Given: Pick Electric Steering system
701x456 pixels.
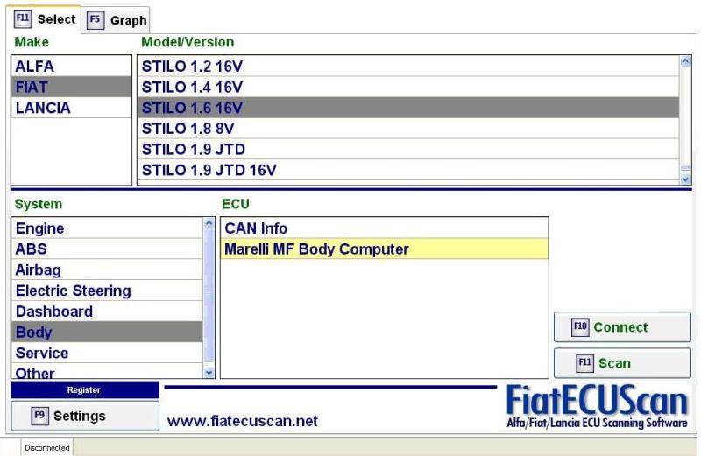Looking at the screenshot, I should pos(107,291).
